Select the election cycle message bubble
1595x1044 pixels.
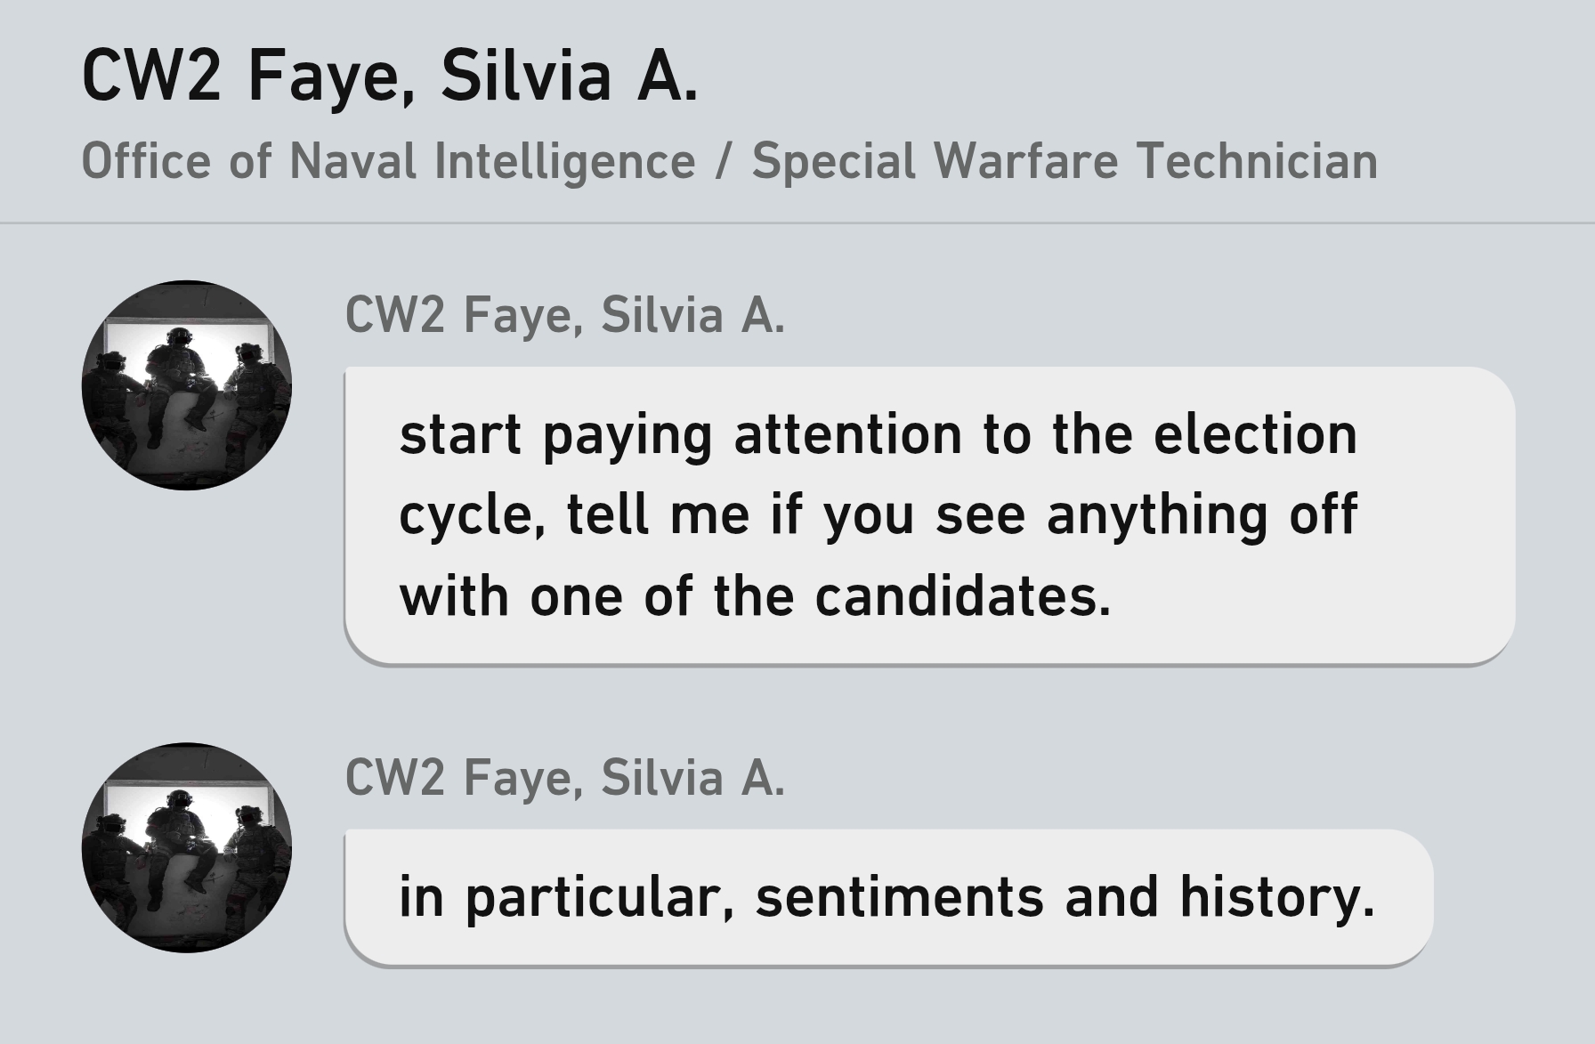point(929,515)
